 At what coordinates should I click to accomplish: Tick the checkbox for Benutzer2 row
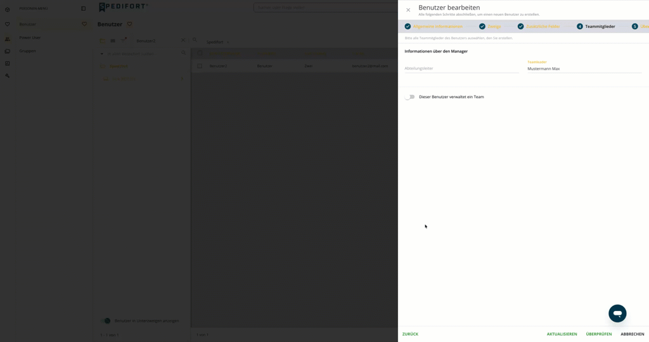coord(200,66)
